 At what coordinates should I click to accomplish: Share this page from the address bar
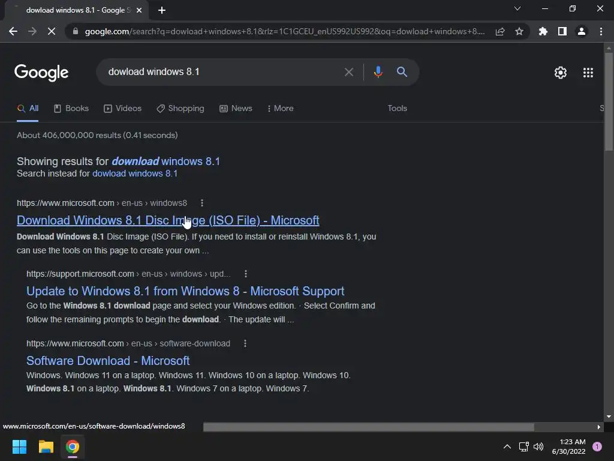pyautogui.click(x=500, y=32)
